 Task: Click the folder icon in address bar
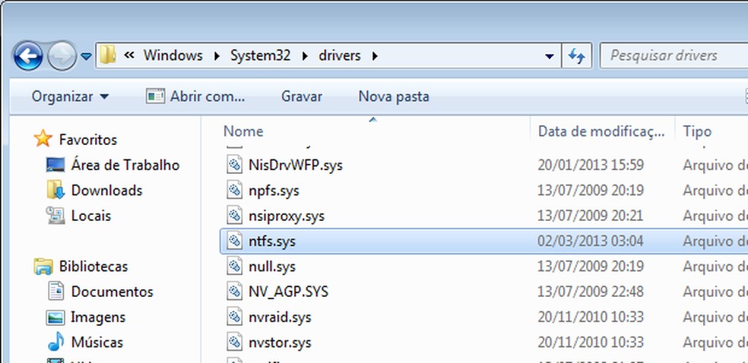pyautogui.click(x=108, y=55)
